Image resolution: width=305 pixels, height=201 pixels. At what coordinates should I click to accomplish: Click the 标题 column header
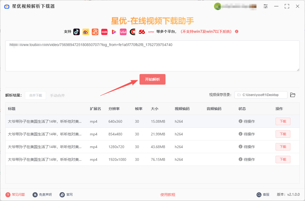[x=12, y=109]
